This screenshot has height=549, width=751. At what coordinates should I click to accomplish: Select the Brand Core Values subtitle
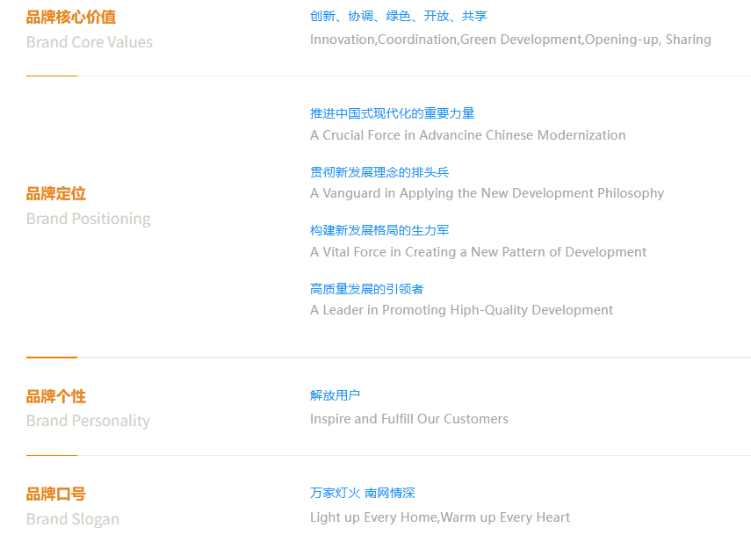click(89, 42)
